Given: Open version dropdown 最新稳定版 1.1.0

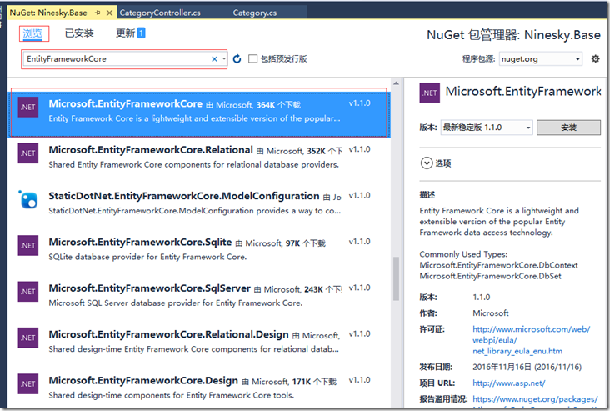Looking at the screenshot, I should pos(487,128).
